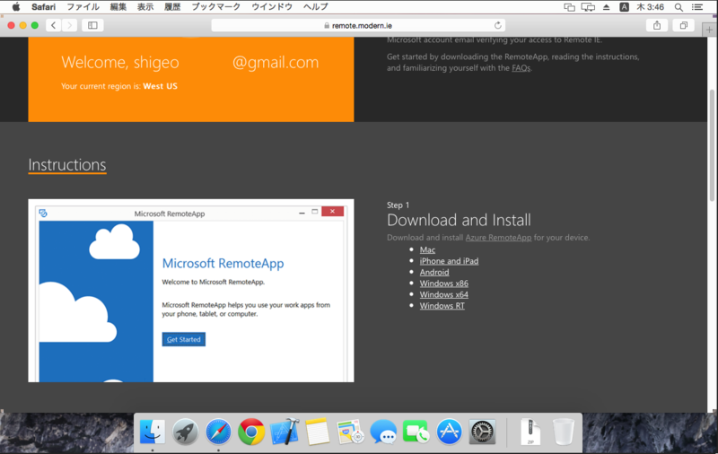Open the Windows x64 download link
The width and height of the screenshot is (718, 454).
pos(443,294)
